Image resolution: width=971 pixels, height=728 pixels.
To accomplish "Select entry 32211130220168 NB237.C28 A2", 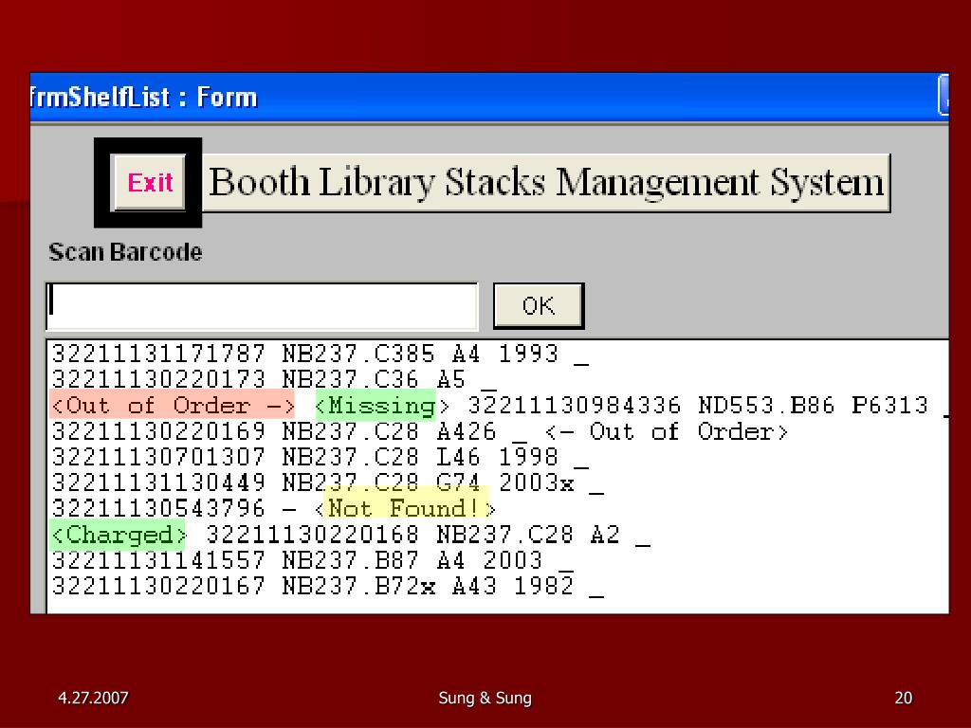I will click(428, 535).
